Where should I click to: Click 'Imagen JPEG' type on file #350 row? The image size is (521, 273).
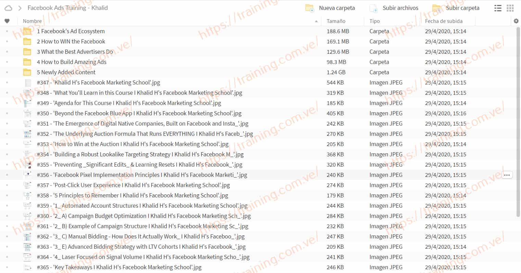pyautogui.click(x=386, y=113)
